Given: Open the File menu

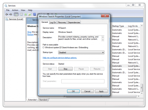Looking at the screenshot, I should 8,10.
